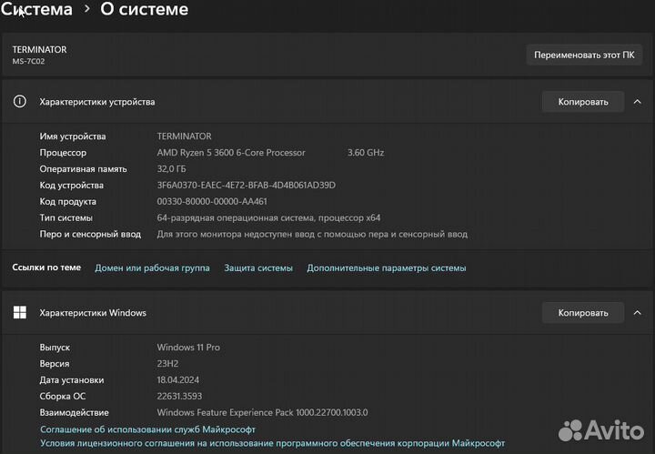Select the Код устройства value text
The width and height of the screenshot is (655, 454).
tap(246, 186)
